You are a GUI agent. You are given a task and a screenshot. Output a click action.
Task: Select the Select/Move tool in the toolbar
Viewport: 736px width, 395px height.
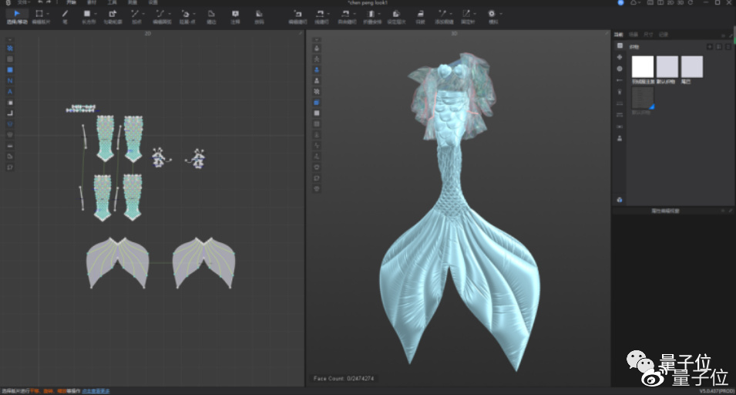[16, 14]
